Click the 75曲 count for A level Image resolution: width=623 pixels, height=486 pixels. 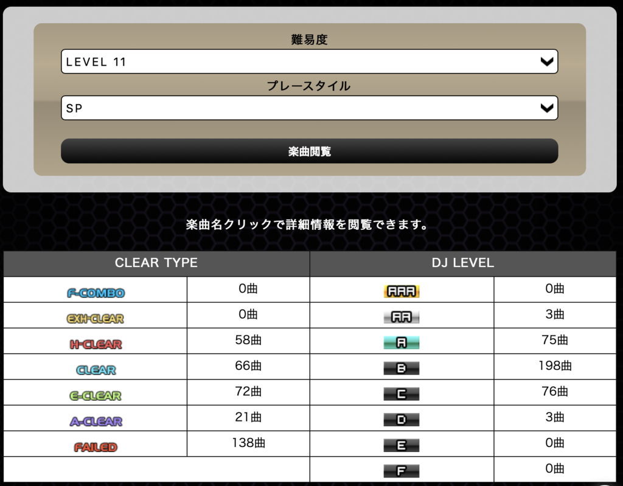[x=555, y=340]
